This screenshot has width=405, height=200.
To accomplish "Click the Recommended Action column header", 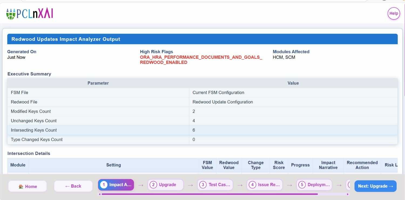I will pos(362,165).
